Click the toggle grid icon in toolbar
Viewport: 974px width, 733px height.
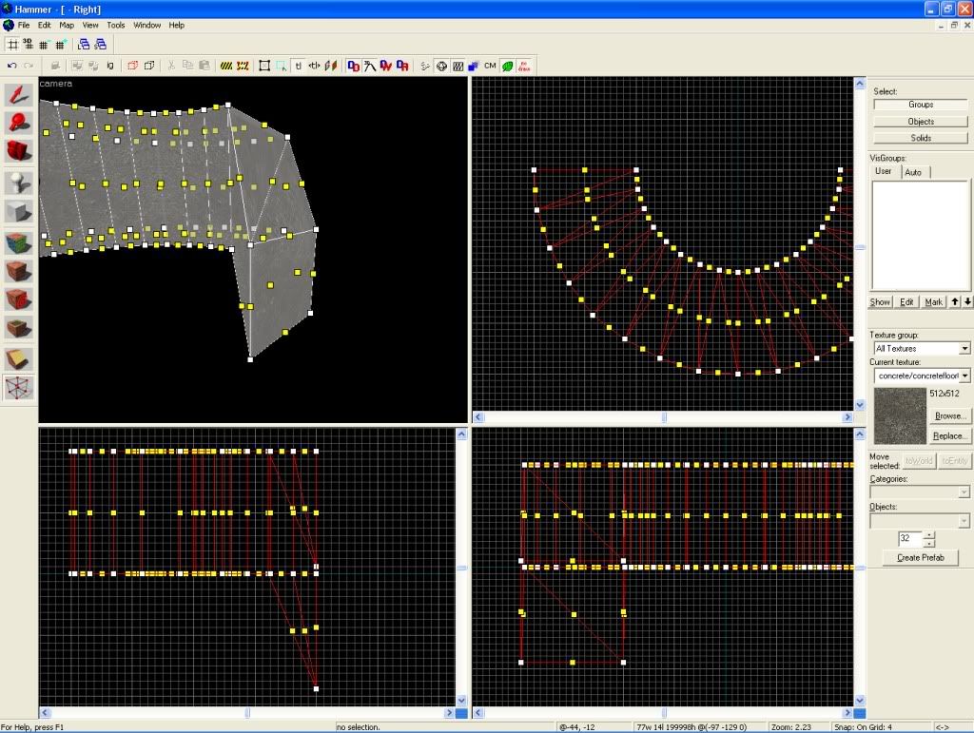click(11, 44)
